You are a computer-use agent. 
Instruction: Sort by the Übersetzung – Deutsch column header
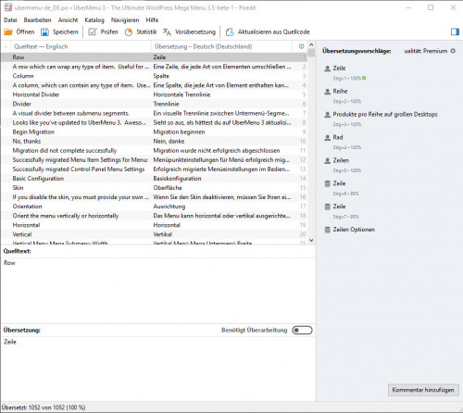pos(203,46)
